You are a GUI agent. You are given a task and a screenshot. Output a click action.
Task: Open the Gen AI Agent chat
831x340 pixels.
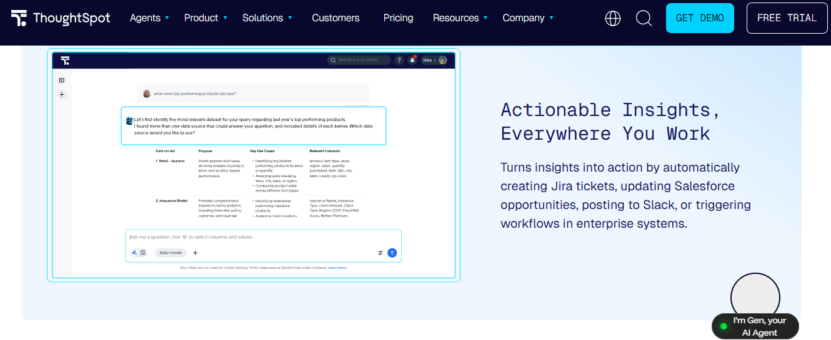[755, 326]
